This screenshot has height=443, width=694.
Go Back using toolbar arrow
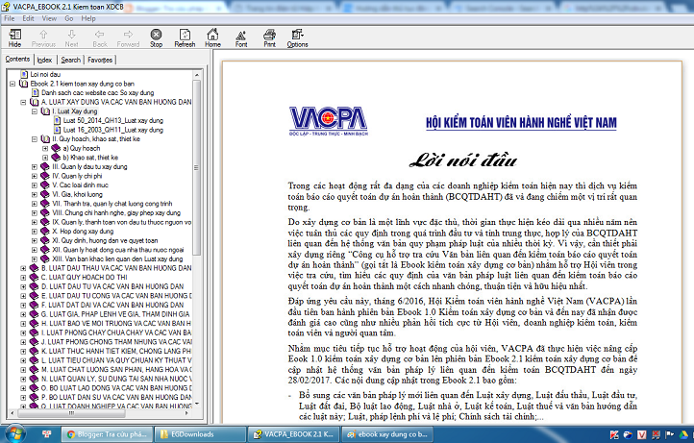[x=100, y=38]
